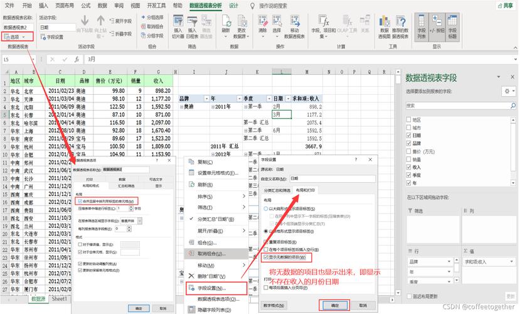
Task: Open the 插入 (Insert) ribbon tab
Action: (43, 6)
